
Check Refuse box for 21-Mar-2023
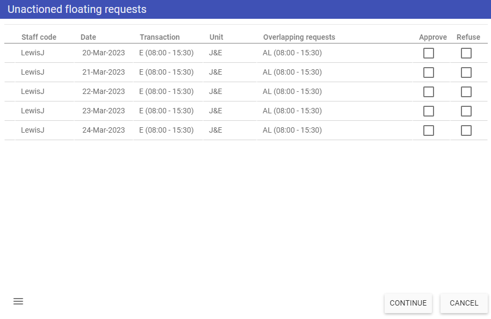point(466,73)
